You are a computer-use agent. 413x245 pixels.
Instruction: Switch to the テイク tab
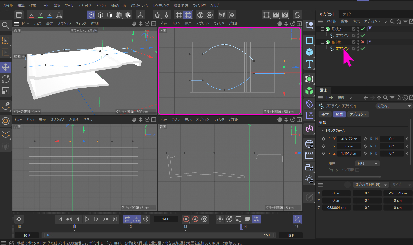pyautogui.click(x=347, y=14)
